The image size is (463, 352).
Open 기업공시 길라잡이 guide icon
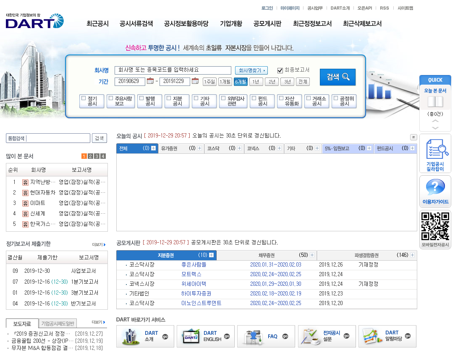point(435,154)
